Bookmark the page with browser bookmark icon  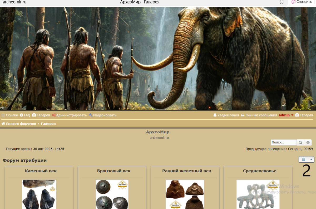coord(282,2)
